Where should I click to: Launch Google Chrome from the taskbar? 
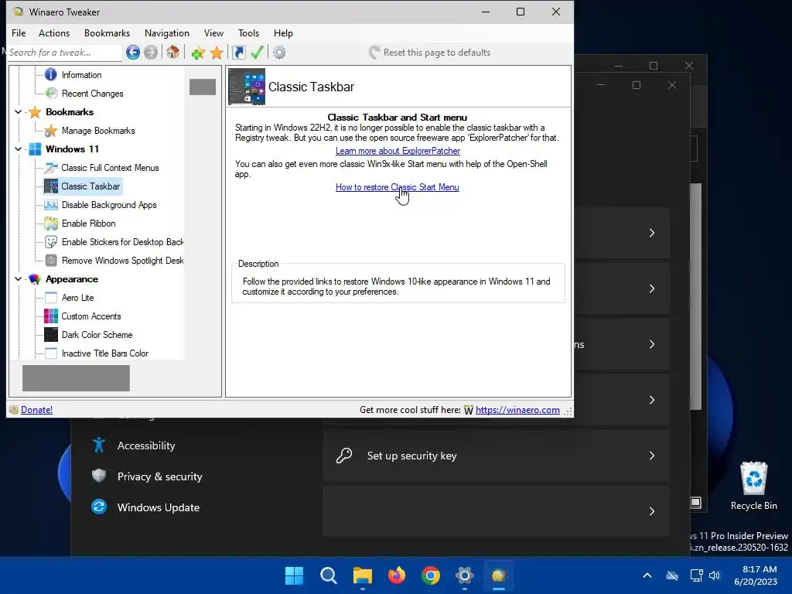431,575
